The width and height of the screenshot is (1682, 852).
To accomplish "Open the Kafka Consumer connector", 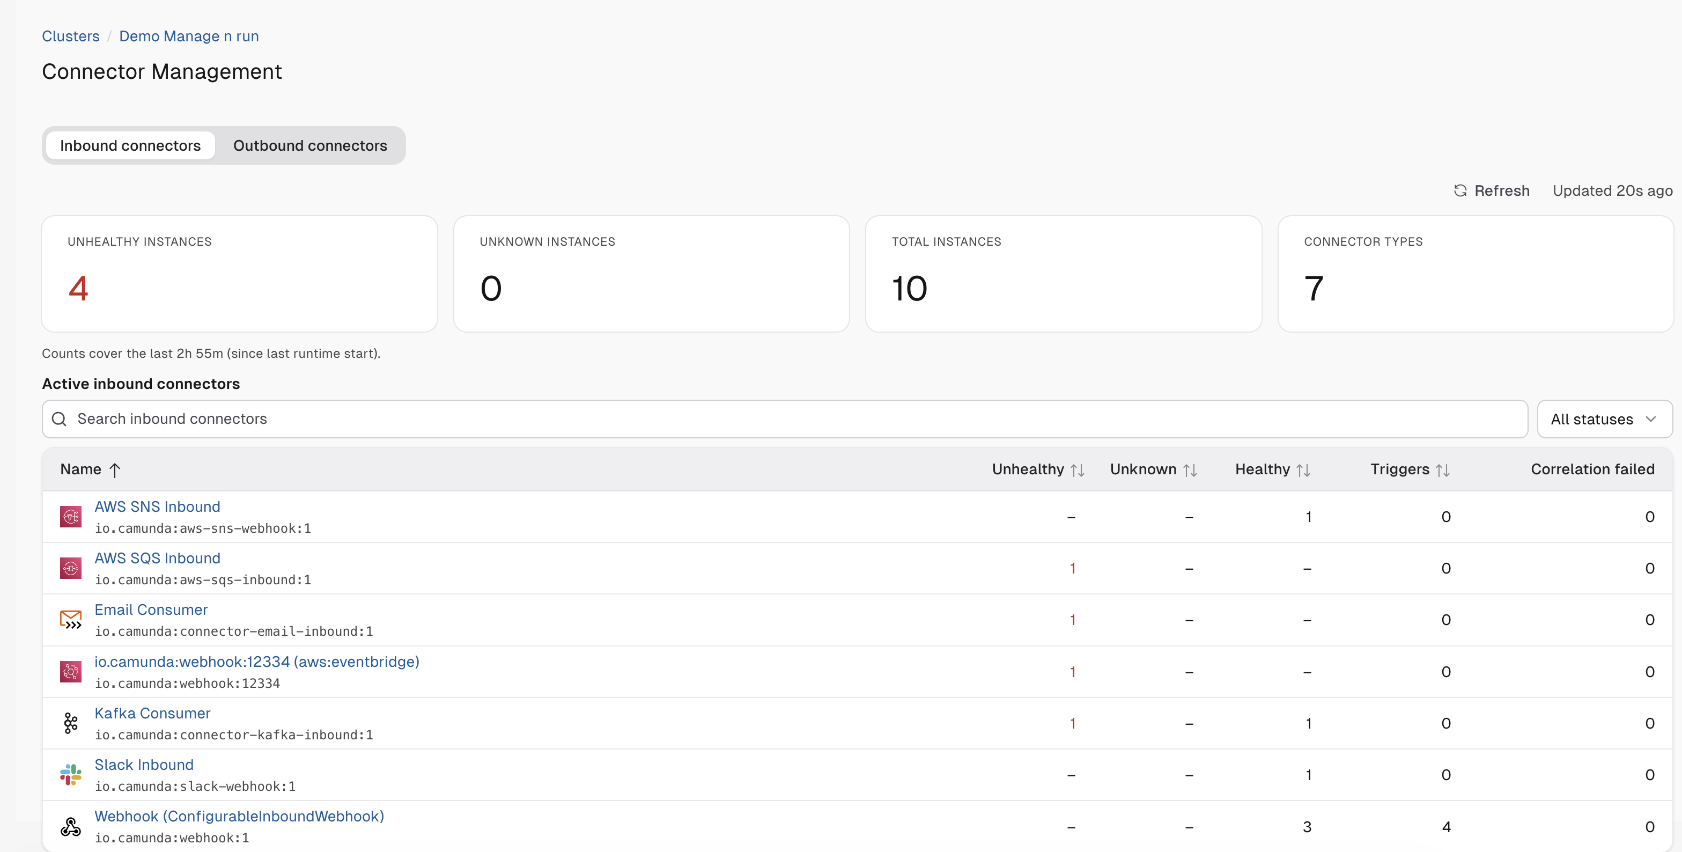I will click(152, 714).
